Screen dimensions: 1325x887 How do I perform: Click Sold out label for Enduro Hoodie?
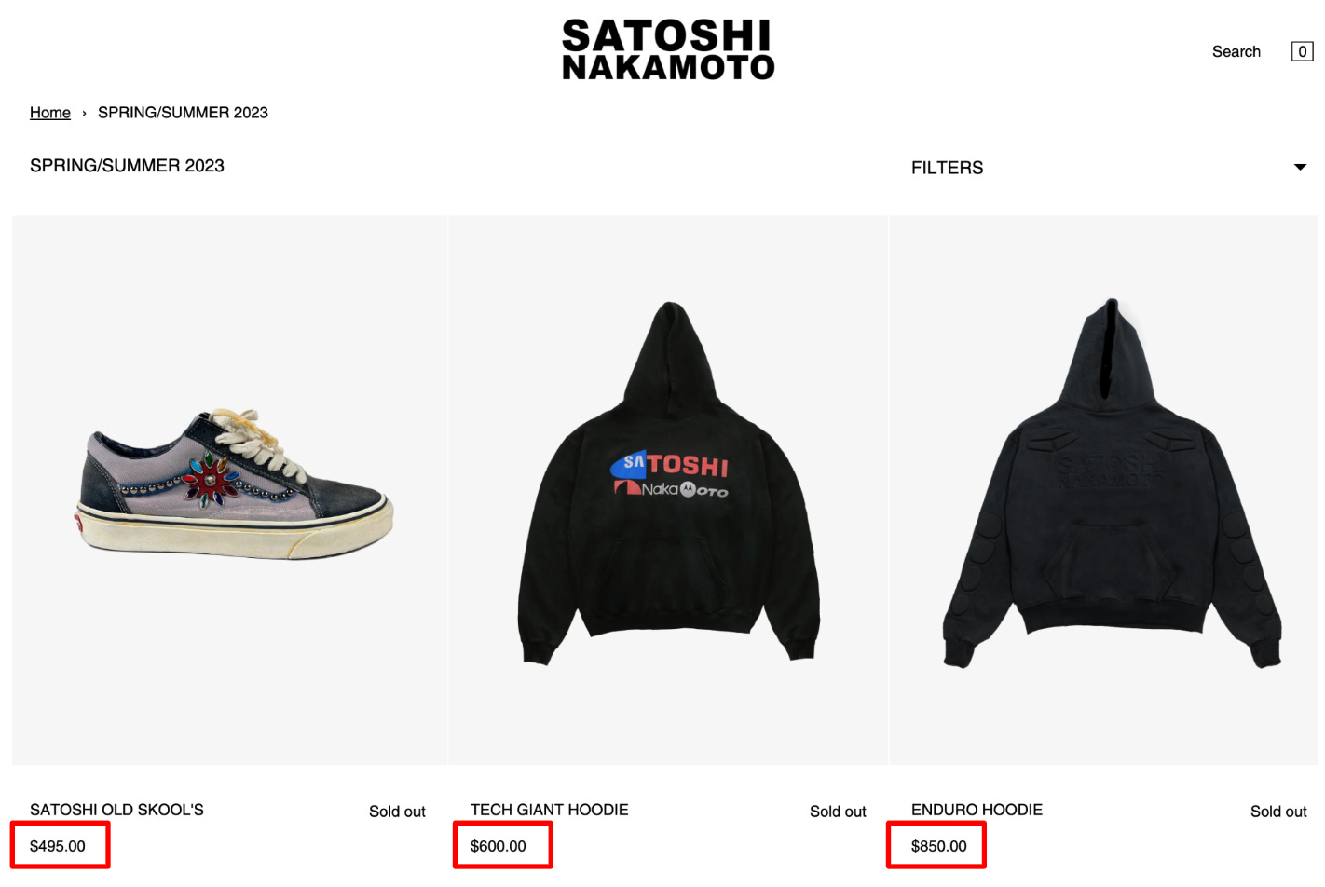pyautogui.click(x=1278, y=812)
